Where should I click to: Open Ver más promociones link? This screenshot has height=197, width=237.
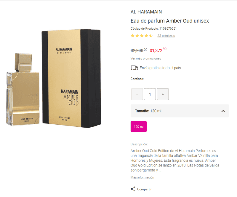pyautogui.click(x=146, y=58)
